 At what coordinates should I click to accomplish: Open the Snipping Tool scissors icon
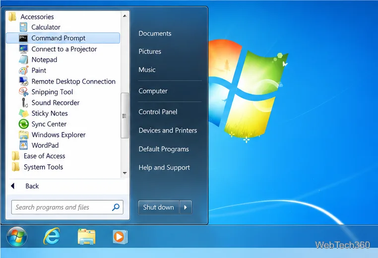coord(23,92)
